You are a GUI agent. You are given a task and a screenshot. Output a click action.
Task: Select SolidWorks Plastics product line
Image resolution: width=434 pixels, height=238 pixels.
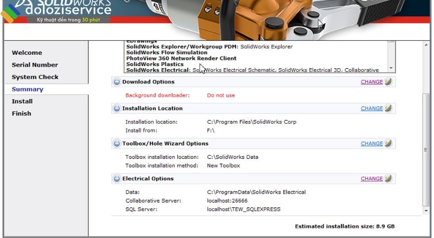[155, 64]
